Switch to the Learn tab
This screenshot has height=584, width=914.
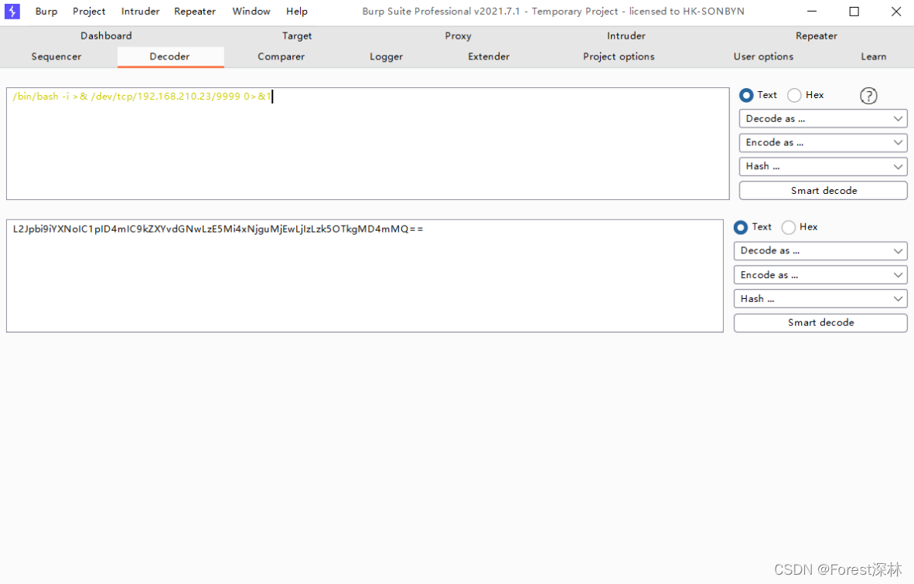click(x=873, y=56)
